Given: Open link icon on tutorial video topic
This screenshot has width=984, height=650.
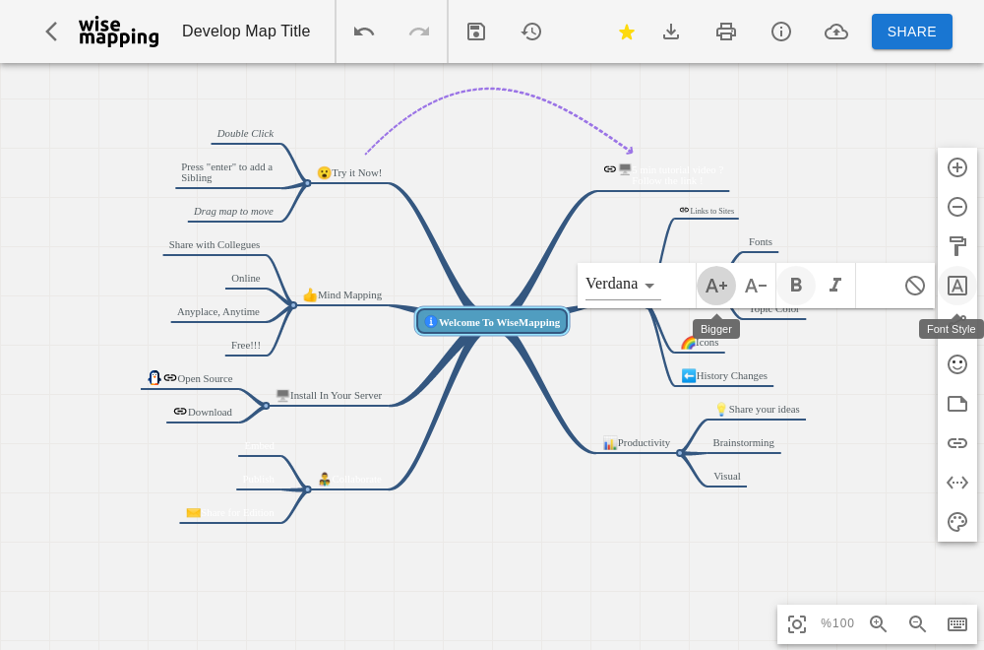Looking at the screenshot, I should click(609, 169).
